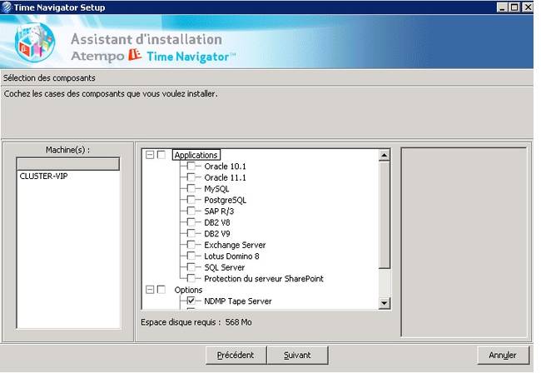Viewport: 541px width, 373px height.
Task: Click the component list scroll down arrow
Action: [384, 303]
